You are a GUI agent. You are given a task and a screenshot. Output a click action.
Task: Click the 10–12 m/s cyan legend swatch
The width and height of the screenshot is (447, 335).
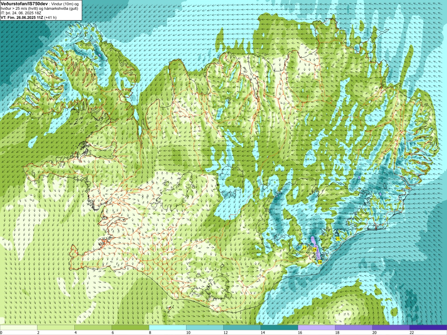(205, 328)
